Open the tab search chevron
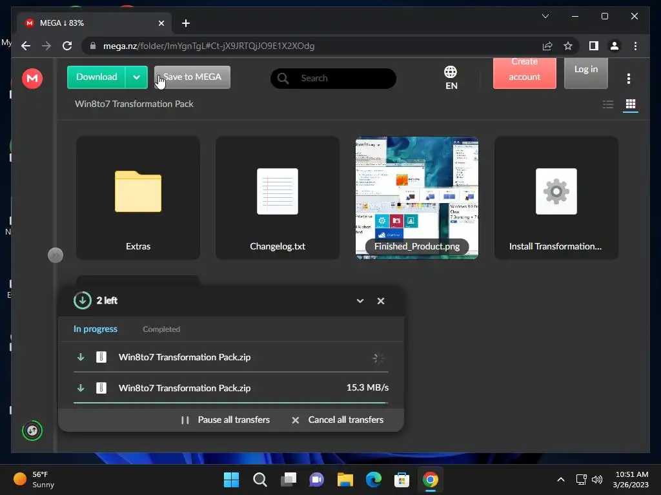This screenshot has width=661, height=495. tap(545, 16)
